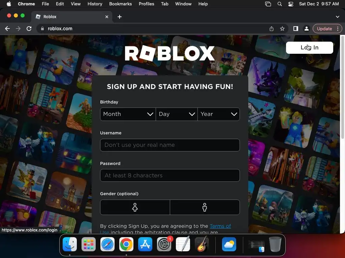
Task: Open the Chrome application menu
Action: (x=26, y=4)
